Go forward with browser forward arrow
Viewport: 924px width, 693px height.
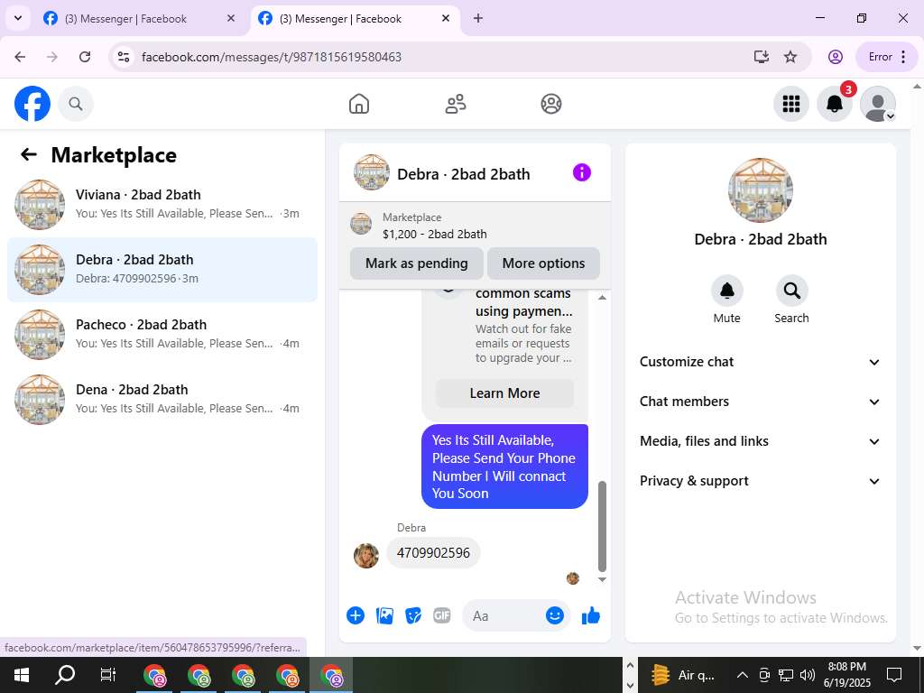pos(52,57)
